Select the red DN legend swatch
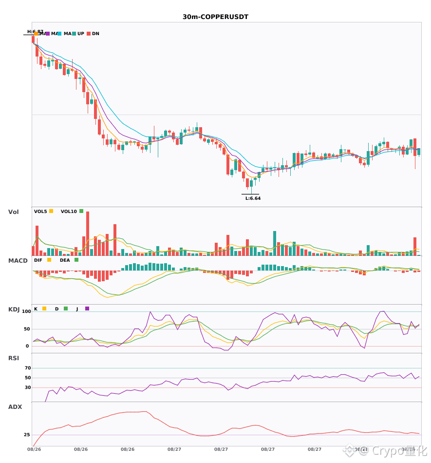Image resolution: width=431 pixels, height=463 pixels. tap(89, 34)
